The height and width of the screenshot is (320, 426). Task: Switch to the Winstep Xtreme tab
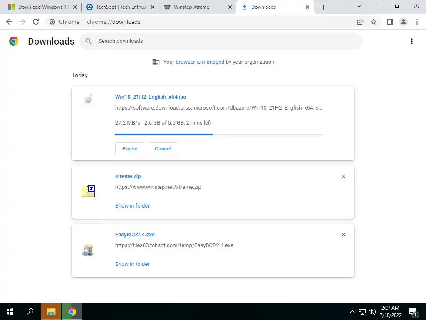[x=198, y=7]
